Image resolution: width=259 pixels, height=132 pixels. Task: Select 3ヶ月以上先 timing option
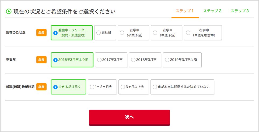(x=134, y=87)
